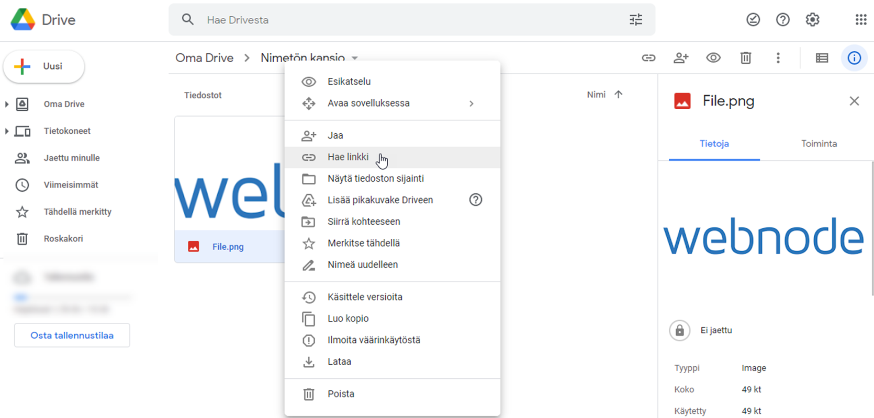Click the toolbar share person icon
Viewport: 874px width, 418px height.
click(680, 58)
